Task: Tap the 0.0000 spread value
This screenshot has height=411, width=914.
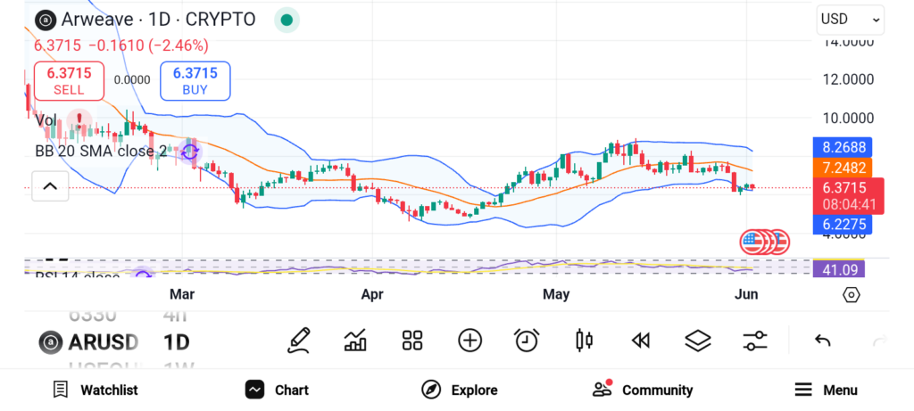Action: (132, 80)
